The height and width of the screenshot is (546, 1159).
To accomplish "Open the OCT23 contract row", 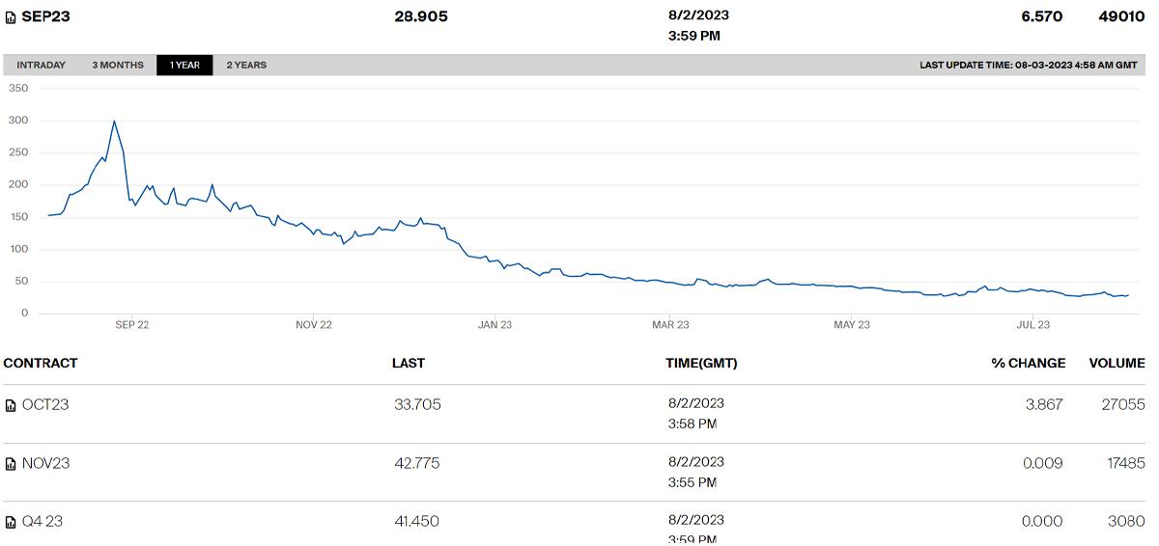I will pyautogui.click(x=45, y=405).
